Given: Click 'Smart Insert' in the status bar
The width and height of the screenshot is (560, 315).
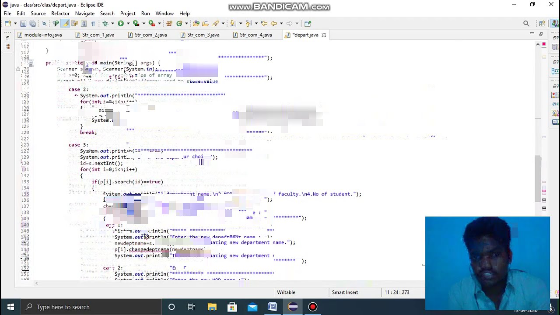Looking at the screenshot, I should (345, 292).
